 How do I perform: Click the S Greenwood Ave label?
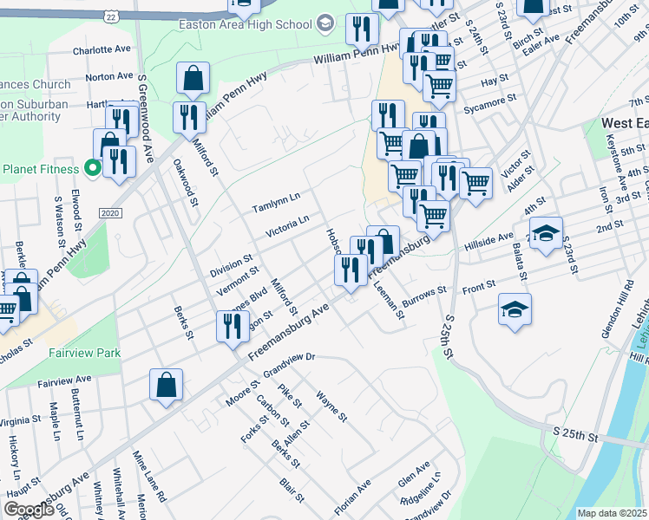point(146,119)
